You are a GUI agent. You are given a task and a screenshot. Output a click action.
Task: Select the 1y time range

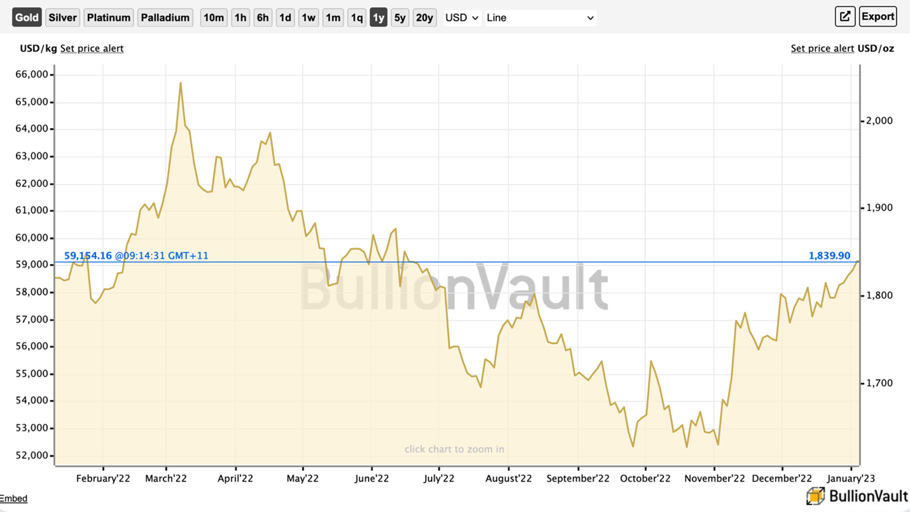[x=379, y=17]
